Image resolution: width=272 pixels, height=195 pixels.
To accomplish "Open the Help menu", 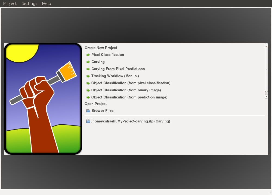I will 47,4.
